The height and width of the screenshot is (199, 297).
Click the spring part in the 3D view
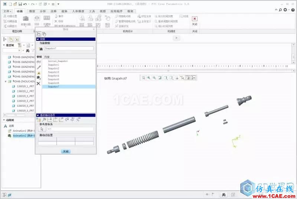click(143, 139)
